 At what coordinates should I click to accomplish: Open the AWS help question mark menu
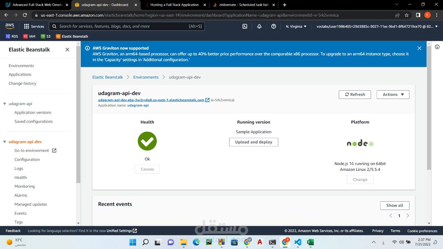pos(273,26)
